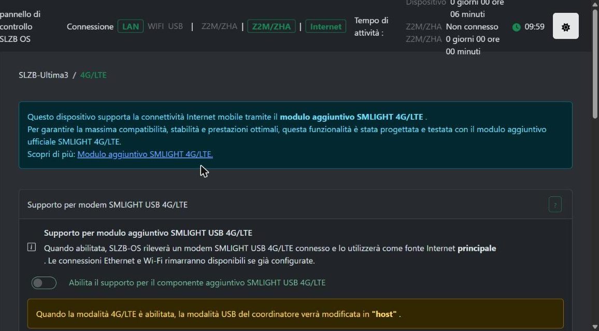
Task: Click the 'Supporto per modem SMLIGHT USB 4G/LTE' header
Action: (107, 205)
